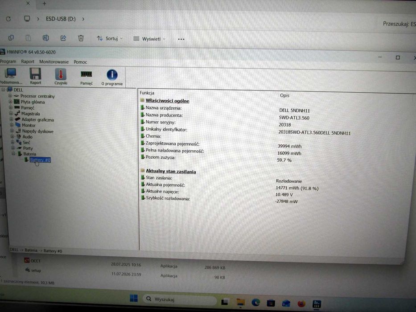
Task: Select Adapter graficzna tree item
Action: (x=37, y=119)
